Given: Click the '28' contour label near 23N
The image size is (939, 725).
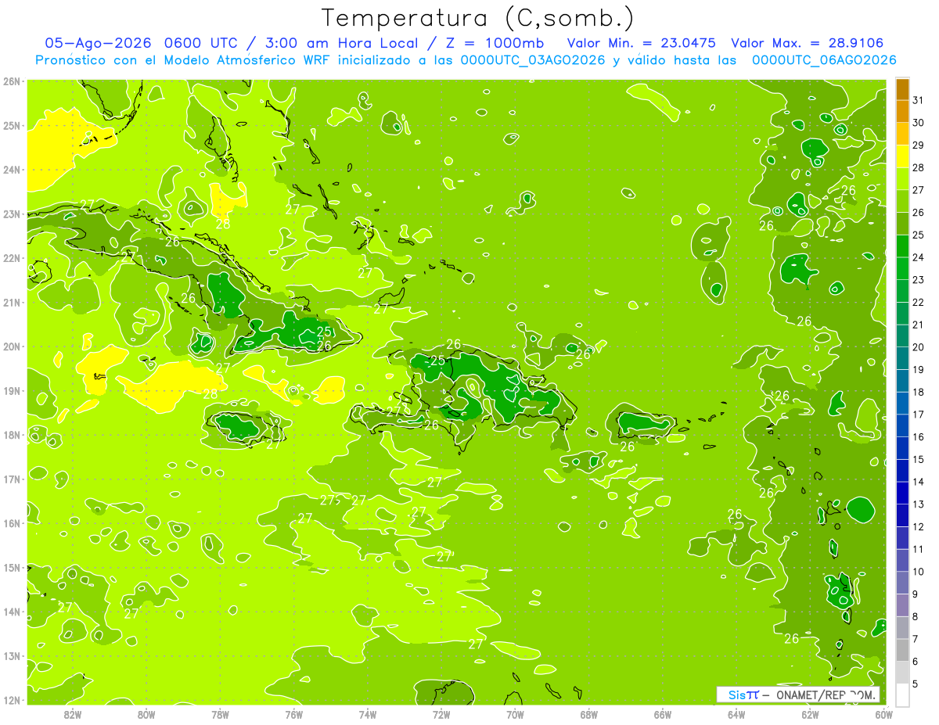Looking at the screenshot, I should tap(223, 224).
